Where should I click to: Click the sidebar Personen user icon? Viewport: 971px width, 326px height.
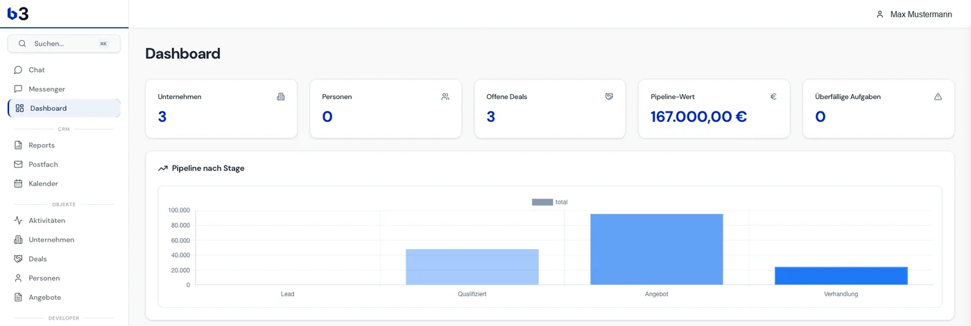point(18,278)
